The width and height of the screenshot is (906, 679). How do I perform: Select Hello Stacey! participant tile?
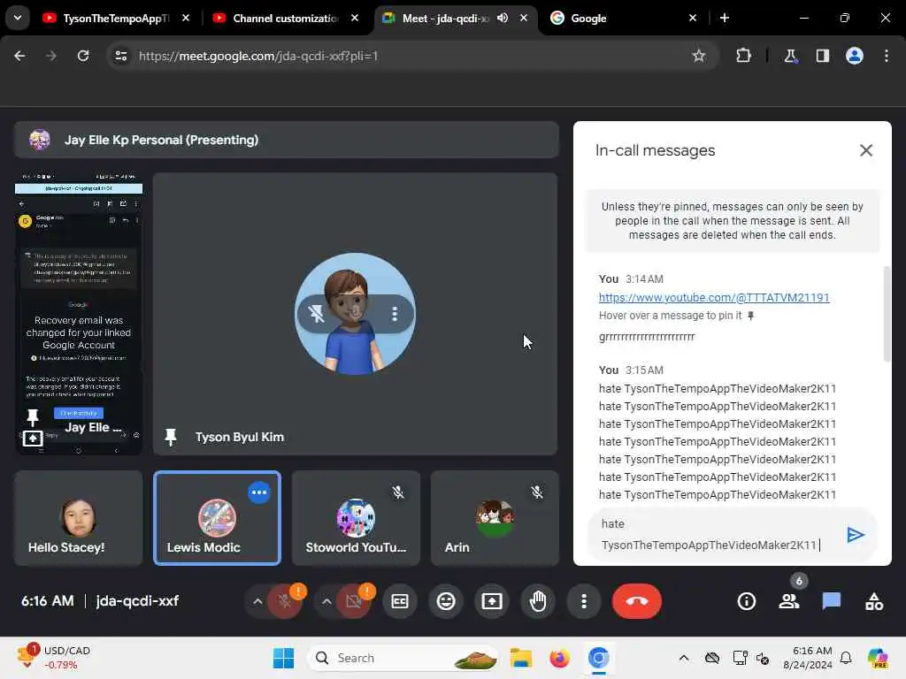pyautogui.click(x=79, y=518)
